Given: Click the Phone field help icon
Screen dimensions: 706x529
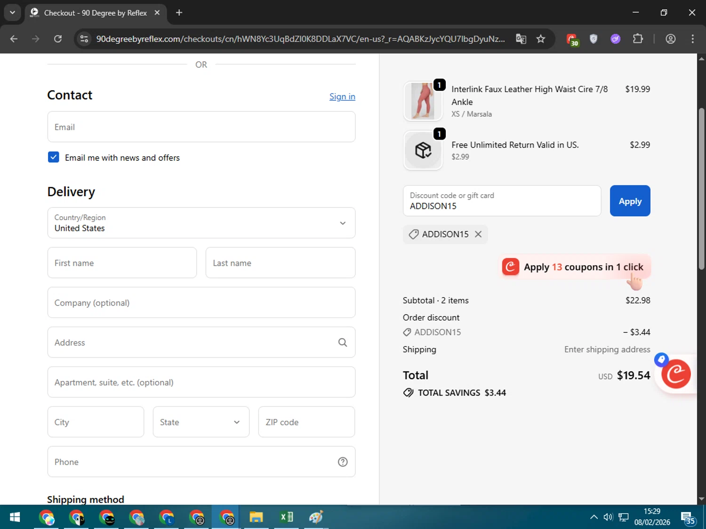Looking at the screenshot, I should (343, 462).
